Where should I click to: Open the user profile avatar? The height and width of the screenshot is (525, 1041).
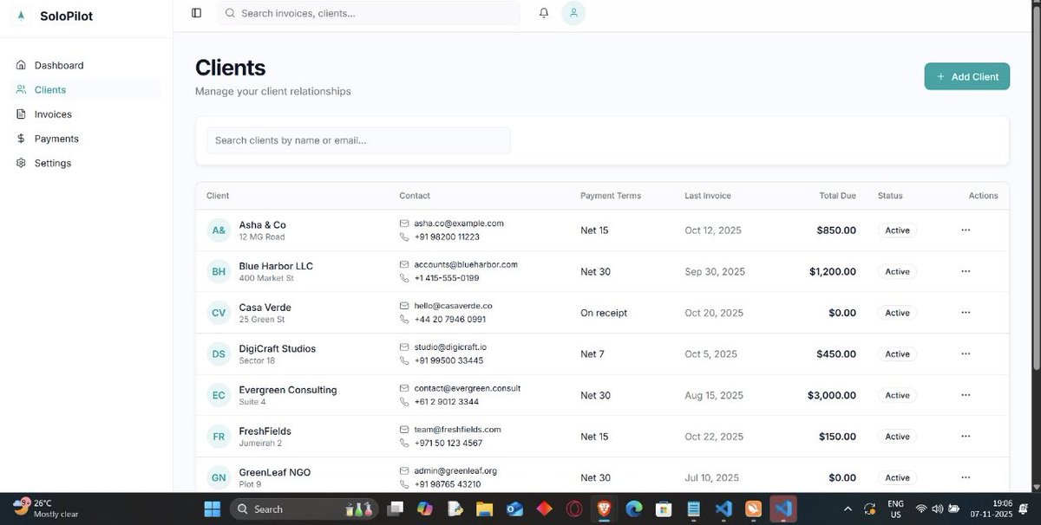click(x=573, y=13)
